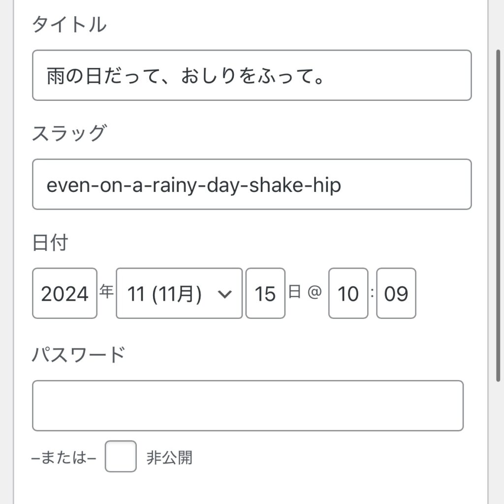Click the 日付 section label
This screenshot has height=504, width=504.
pos(50,242)
